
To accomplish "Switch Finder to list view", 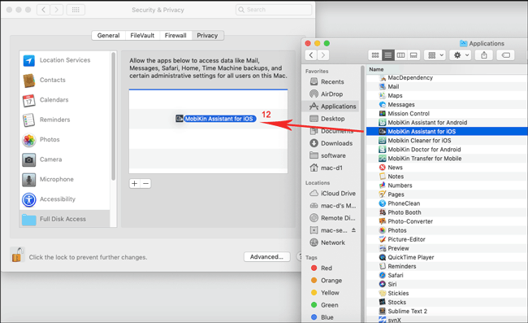I will (x=388, y=55).
